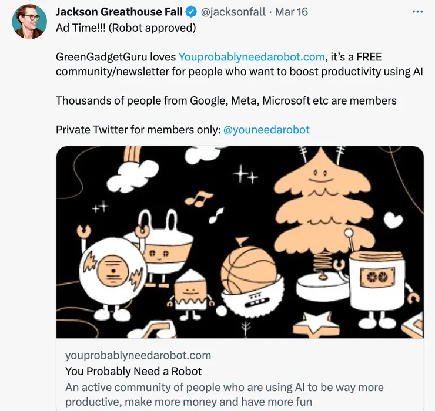Viewport: 435px width, 411px height.
Task: Follow the Youprobablyneedarobot.com link in tweet text
Action: pos(252,56)
